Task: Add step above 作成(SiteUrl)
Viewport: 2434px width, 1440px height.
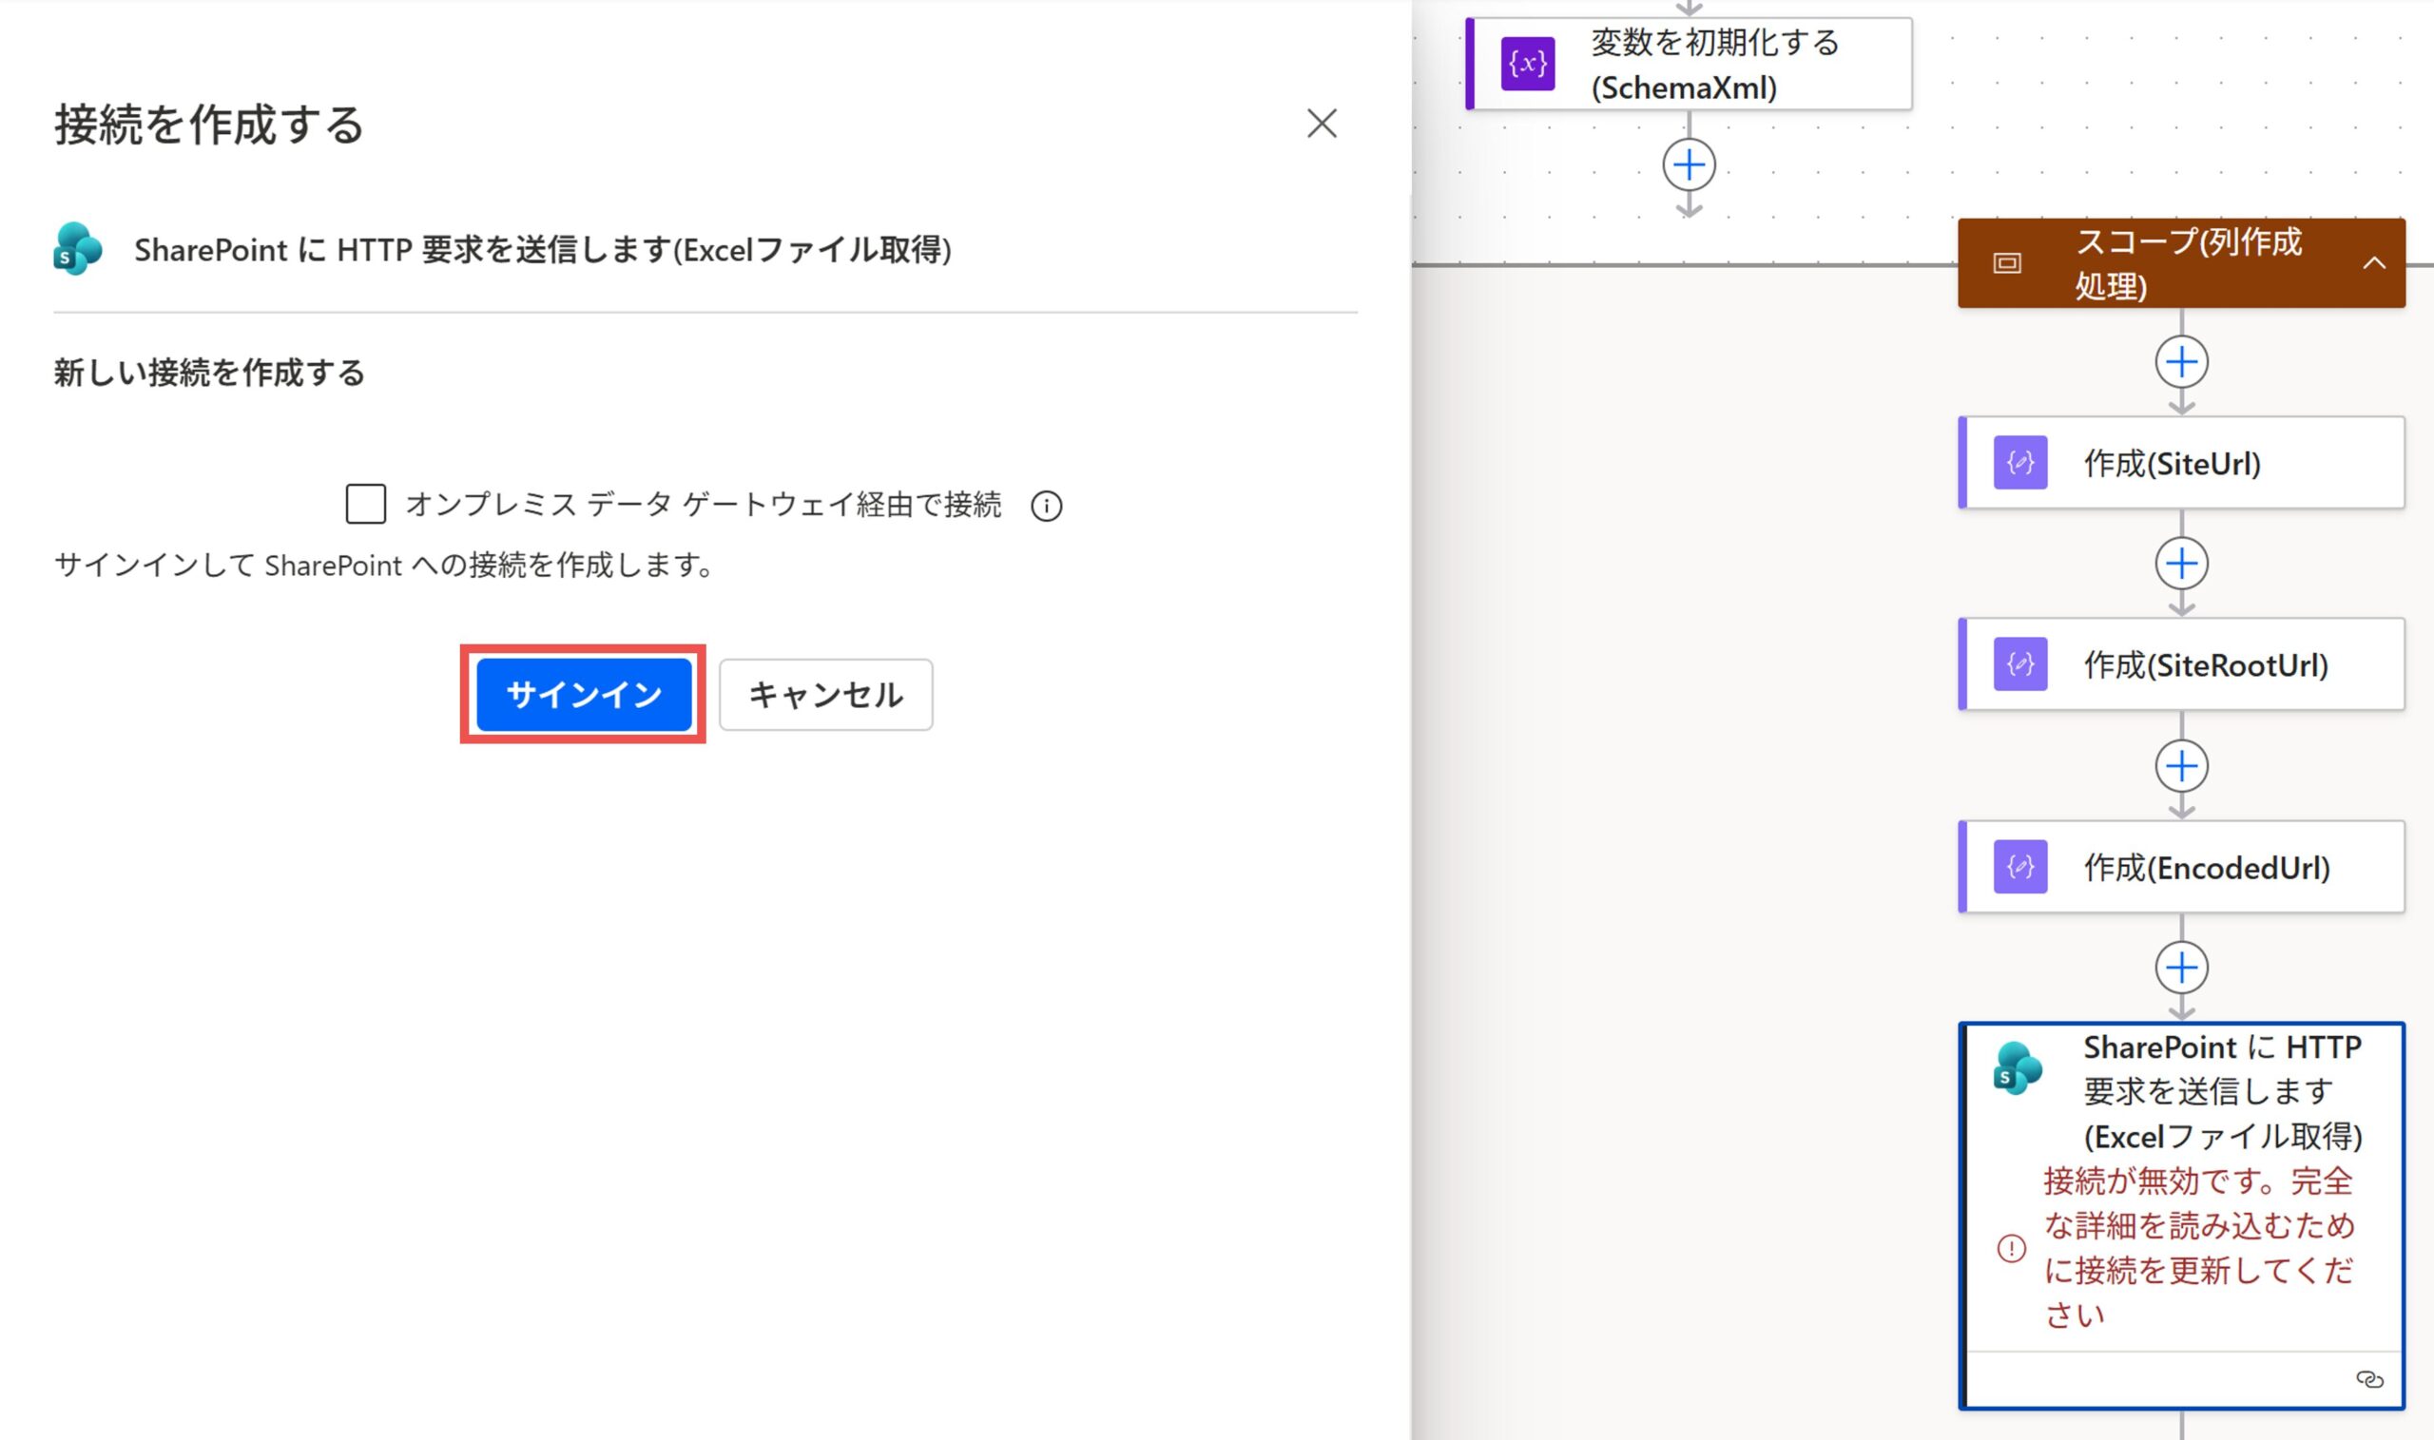Action: tap(2182, 363)
